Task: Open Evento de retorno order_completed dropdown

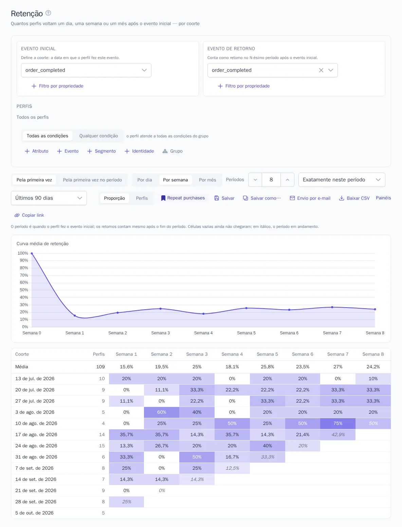Action: 273,70
